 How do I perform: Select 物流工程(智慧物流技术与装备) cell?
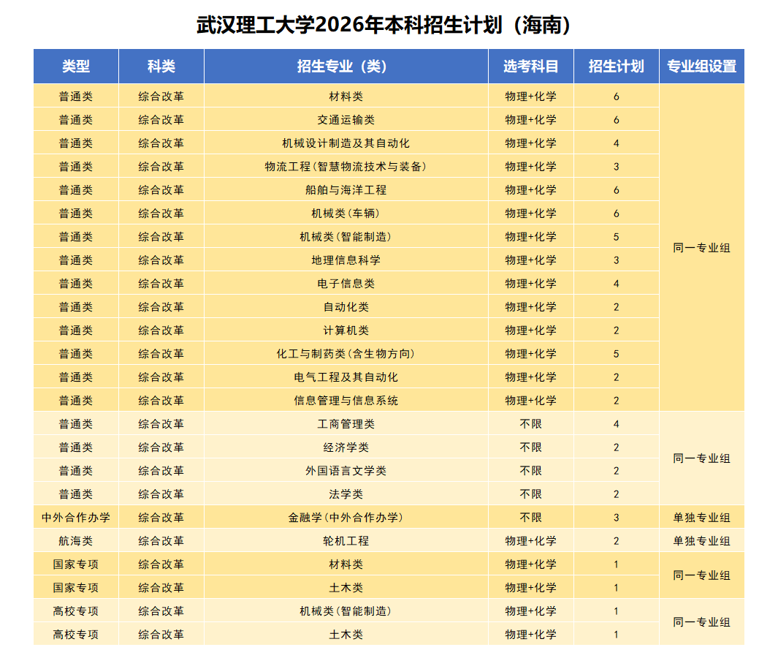click(x=346, y=167)
